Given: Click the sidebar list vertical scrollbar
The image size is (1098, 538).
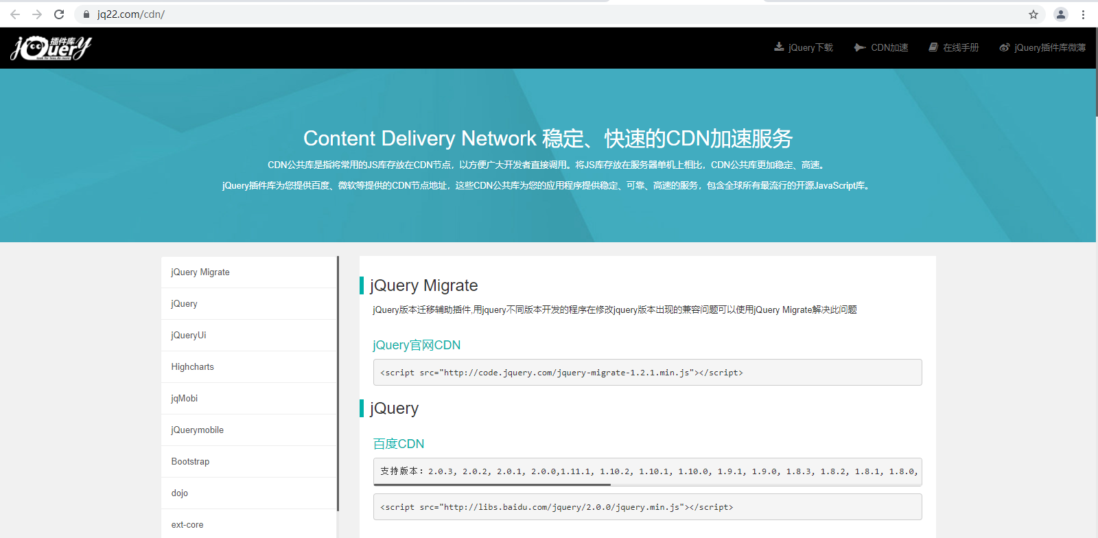Looking at the screenshot, I should pyautogui.click(x=338, y=384).
